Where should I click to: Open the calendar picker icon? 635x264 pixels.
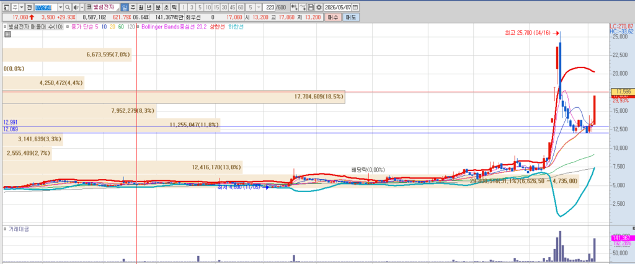(355, 7)
